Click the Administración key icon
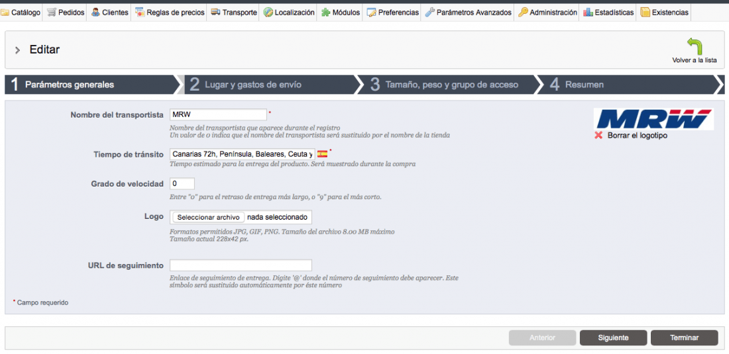 tap(523, 13)
